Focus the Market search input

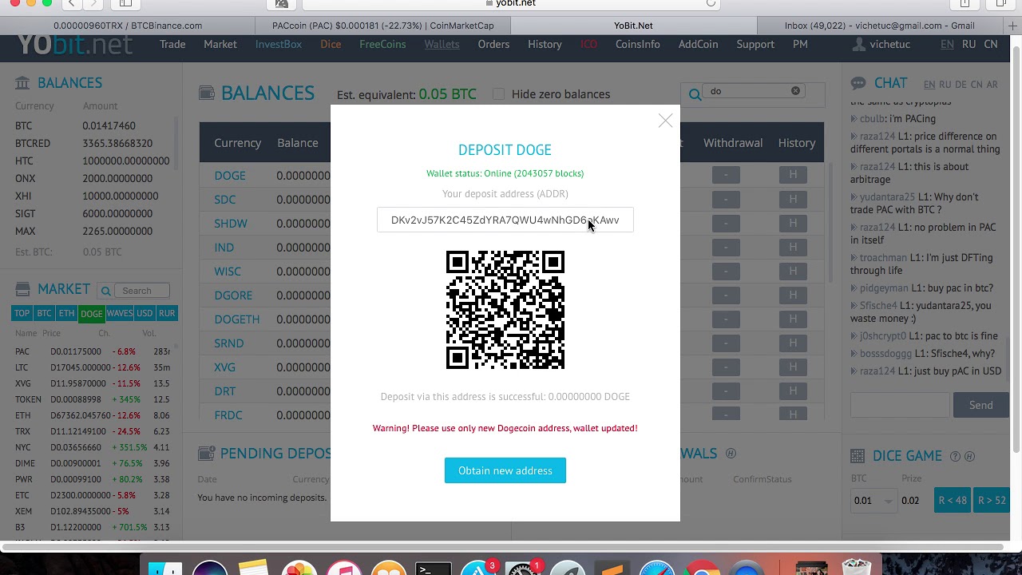pyautogui.click(x=141, y=291)
